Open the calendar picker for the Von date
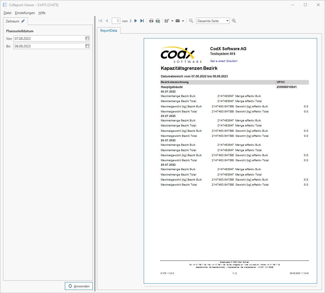 click(87, 38)
